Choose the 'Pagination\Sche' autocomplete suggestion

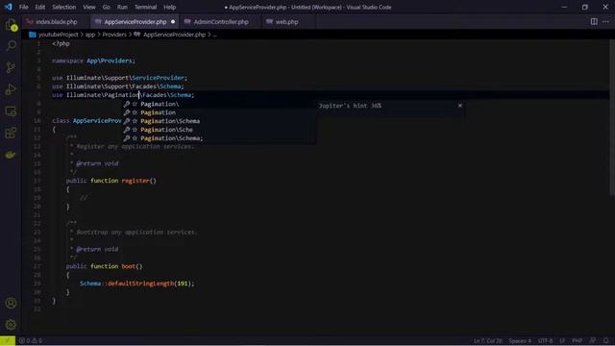(220, 130)
